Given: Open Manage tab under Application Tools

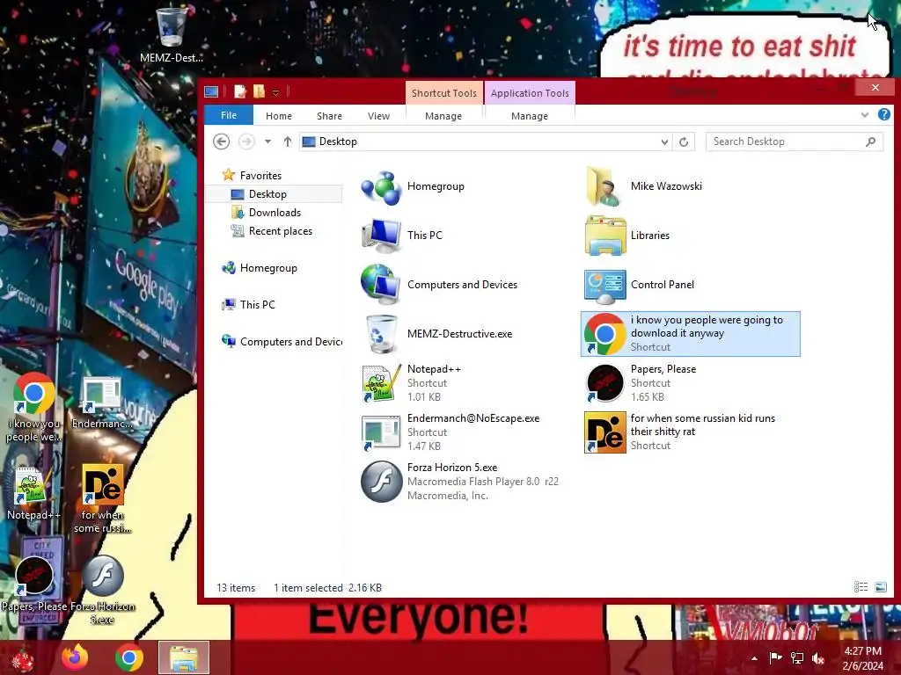Looking at the screenshot, I should point(529,116).
